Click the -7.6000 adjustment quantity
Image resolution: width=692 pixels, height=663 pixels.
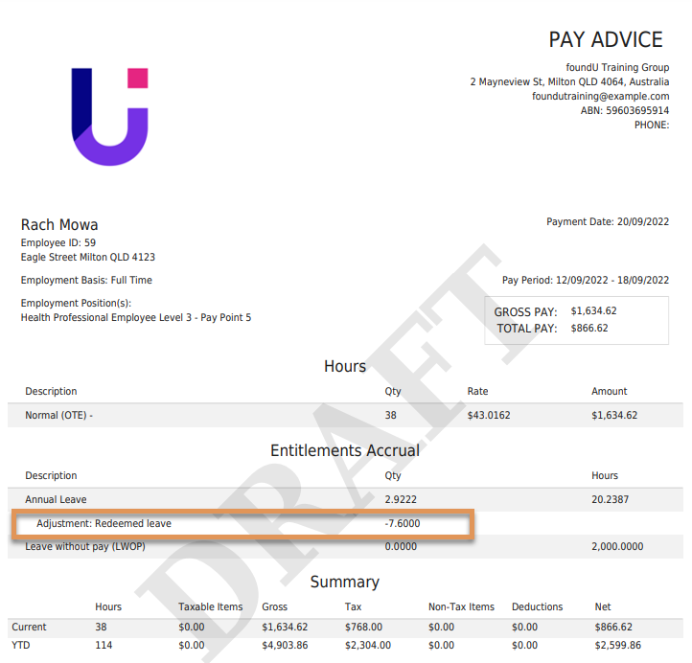(402, 524)
